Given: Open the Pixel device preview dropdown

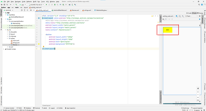Looking at the screenshot, I should coord(188,16).
